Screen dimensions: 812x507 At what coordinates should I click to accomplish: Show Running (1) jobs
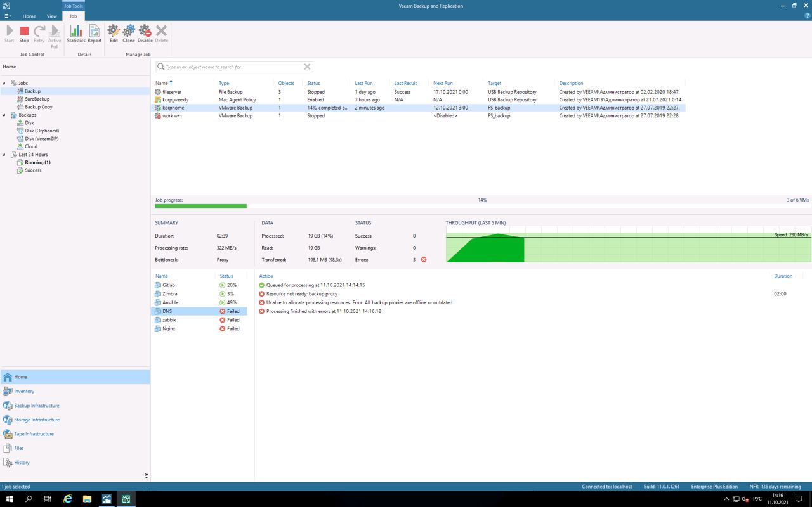click(37, 162)
